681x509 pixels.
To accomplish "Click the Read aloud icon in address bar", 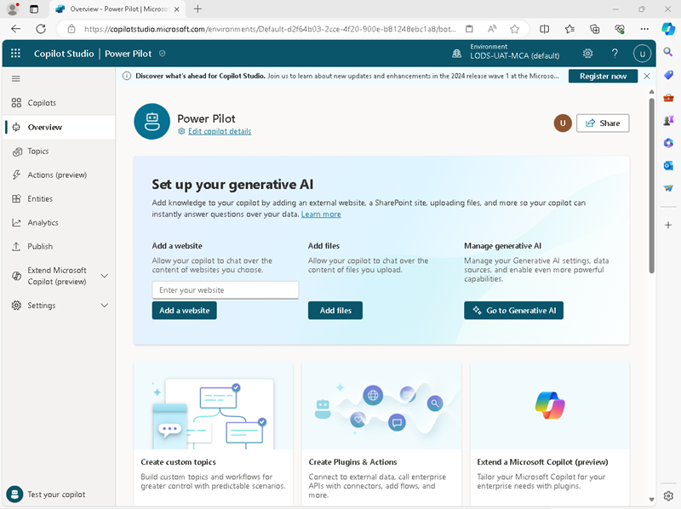I will 492,29.
